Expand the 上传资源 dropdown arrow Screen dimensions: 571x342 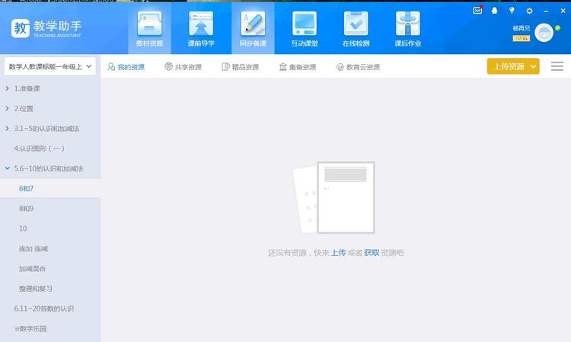pyautogui.click(x=534, y=67)
